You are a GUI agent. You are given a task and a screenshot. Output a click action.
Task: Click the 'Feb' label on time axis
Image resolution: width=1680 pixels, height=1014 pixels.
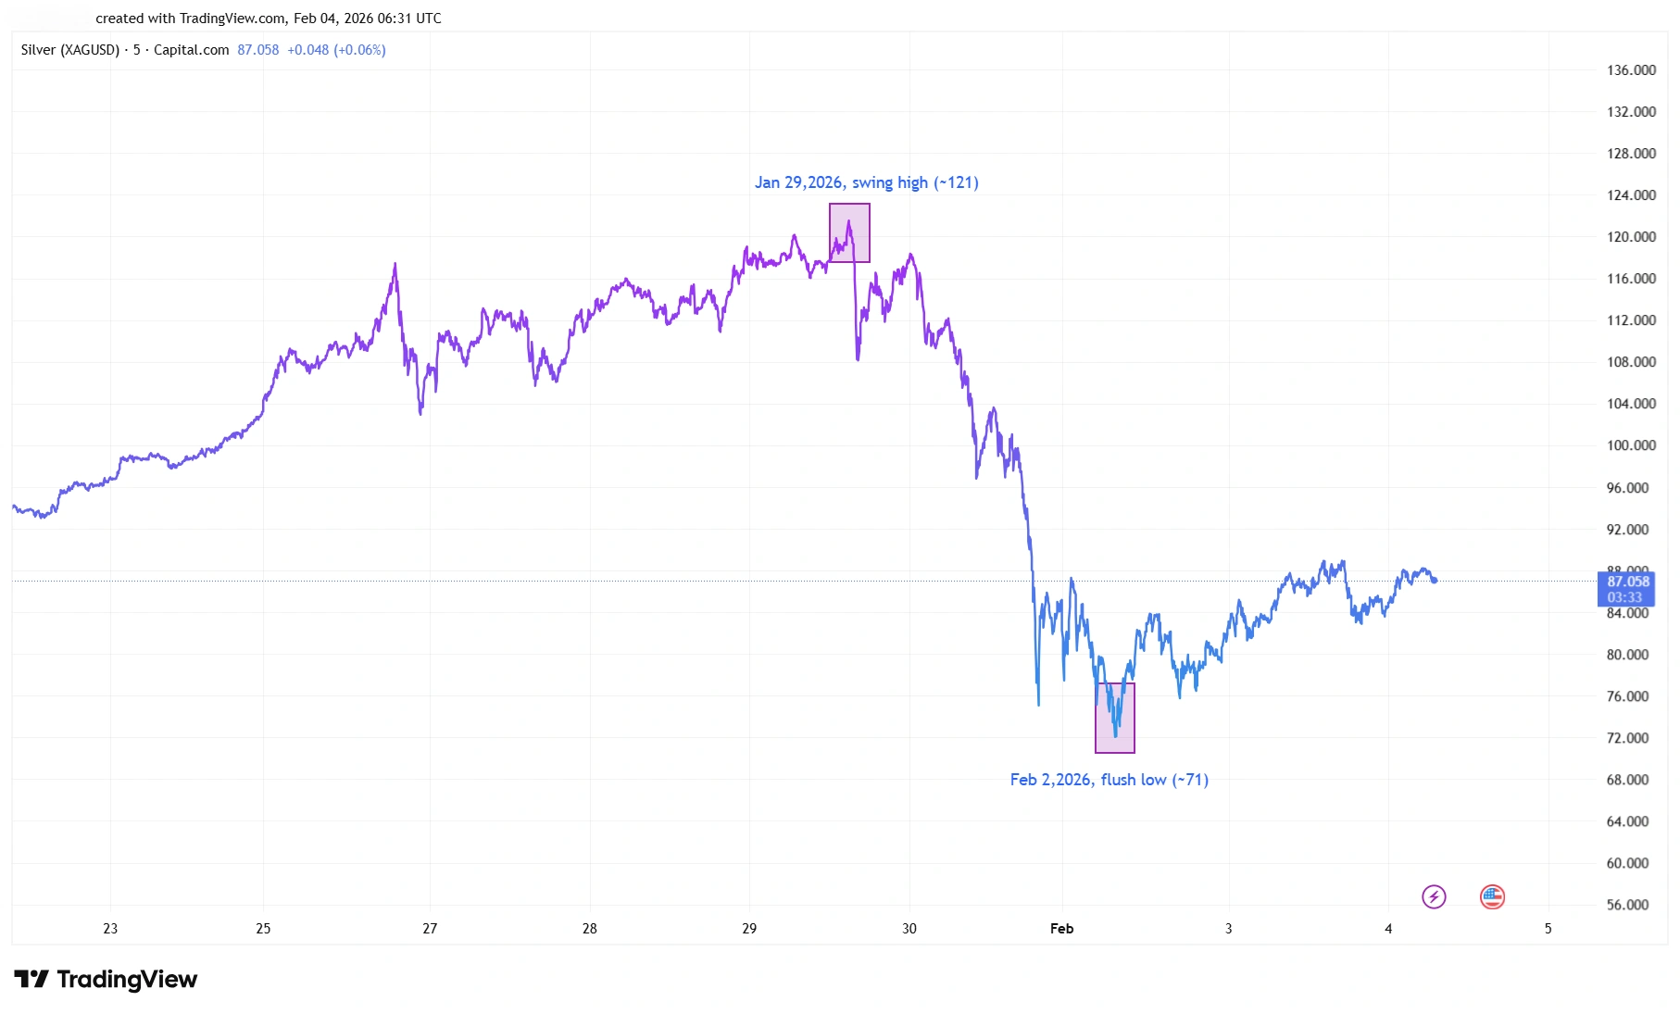(x=1061, y=928)
